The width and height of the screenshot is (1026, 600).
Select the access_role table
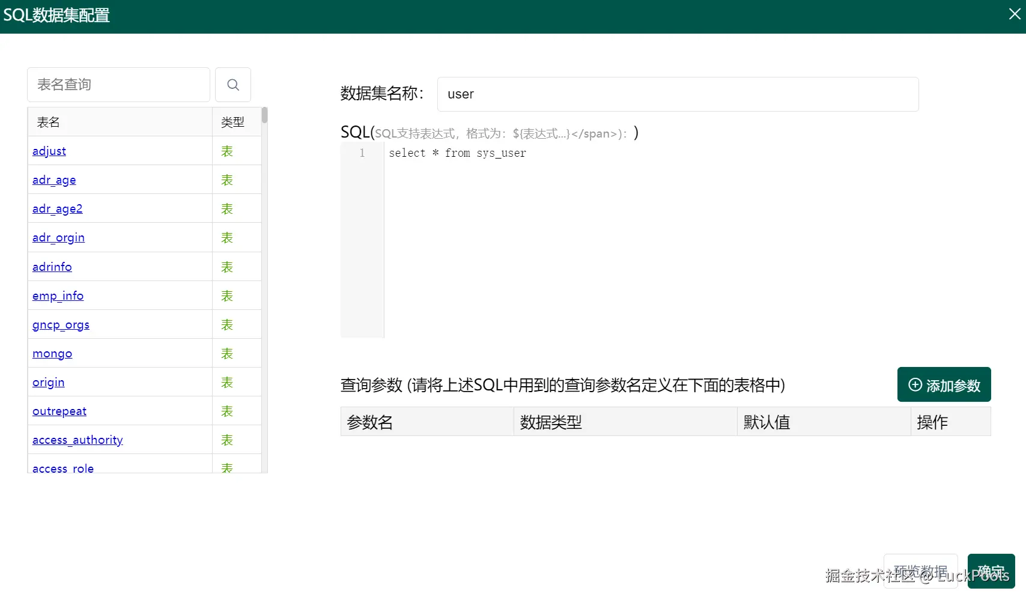pyautogui.click(x=63, y=468)
